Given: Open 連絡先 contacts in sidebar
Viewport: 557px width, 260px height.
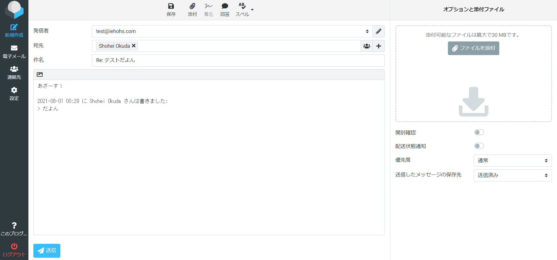Looking at the screenshot, I should click(14, 72).
